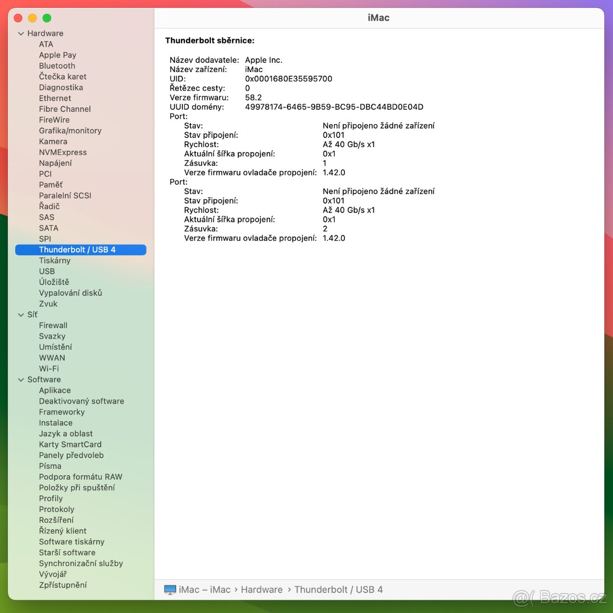Open Firewall under Síť

(x=53, y=325)
